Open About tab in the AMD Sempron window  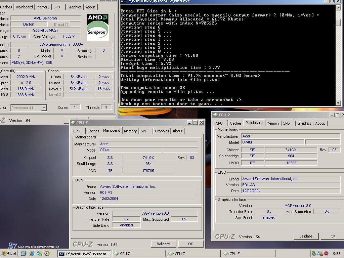click(90, 7)
